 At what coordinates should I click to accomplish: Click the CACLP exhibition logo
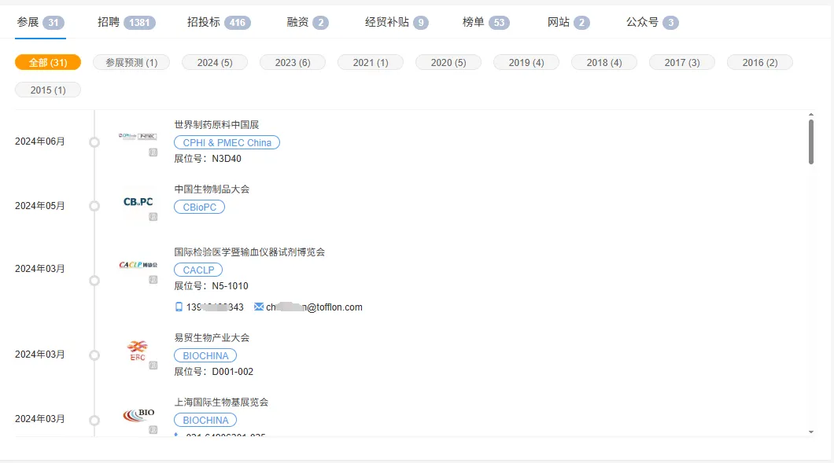click(138, 265)
